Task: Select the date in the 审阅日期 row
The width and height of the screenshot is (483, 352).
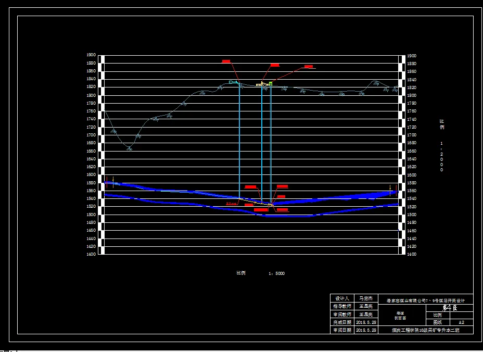Action: point(366,330)
